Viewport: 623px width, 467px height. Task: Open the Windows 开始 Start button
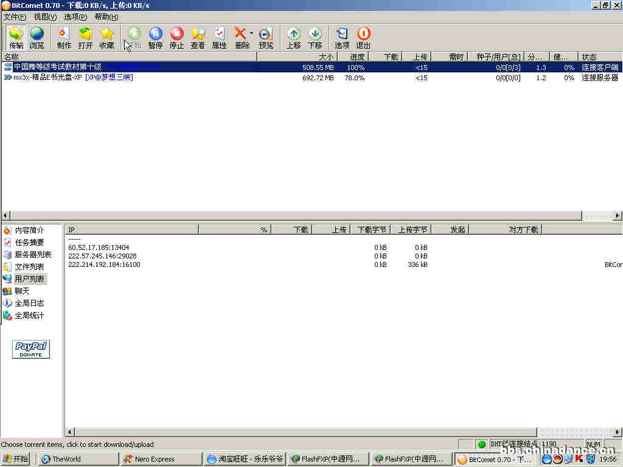tap(16, 459)
